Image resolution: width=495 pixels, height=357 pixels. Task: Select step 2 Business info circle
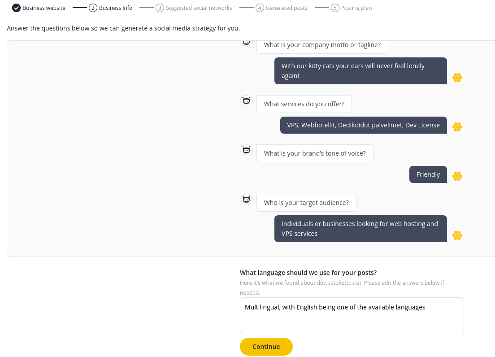point(93,8)
